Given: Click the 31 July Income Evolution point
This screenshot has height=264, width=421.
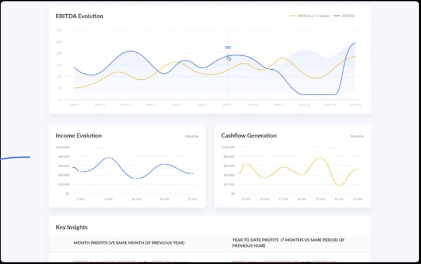Looking at the screenshot, I should (x=192, y=174).
